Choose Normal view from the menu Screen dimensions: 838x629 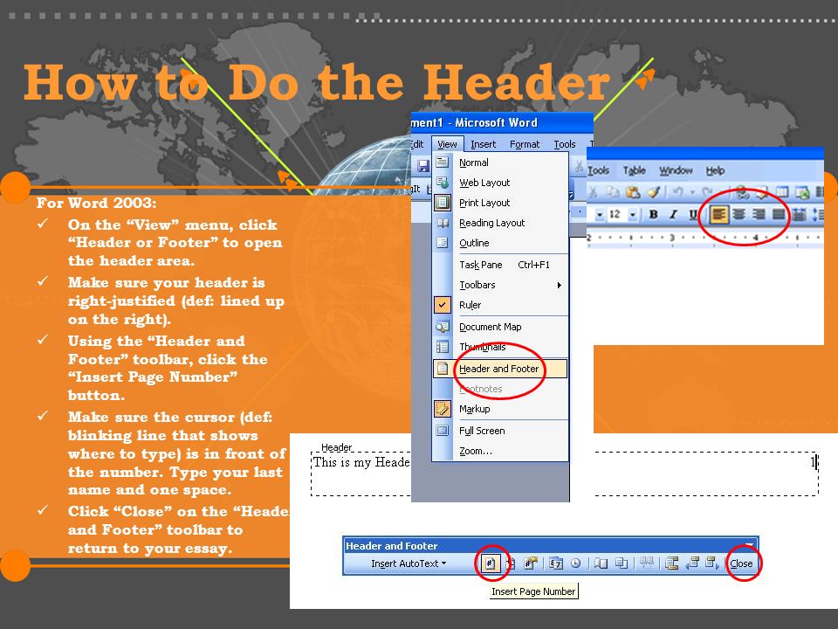click(499, 162)
